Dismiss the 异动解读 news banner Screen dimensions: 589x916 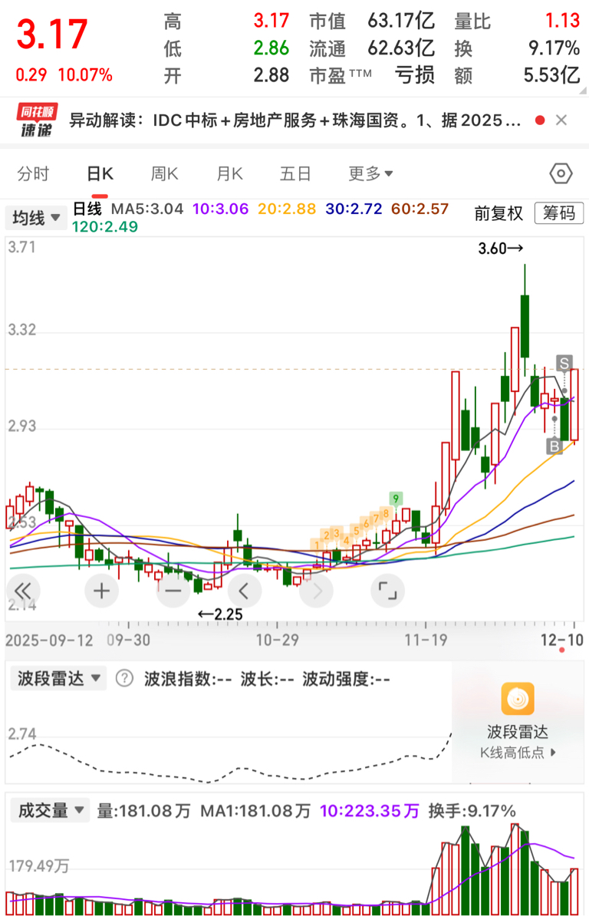pos(561,120)
